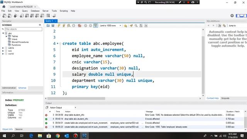Expand the sys schema
247x139 pixels.
point(3,51)
